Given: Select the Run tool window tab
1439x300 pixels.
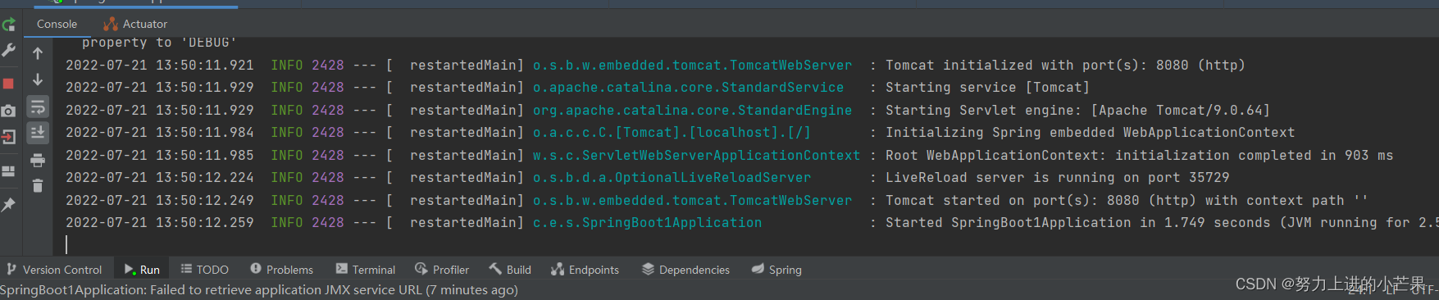Looking at the screenshot, I should pos(142,269).
